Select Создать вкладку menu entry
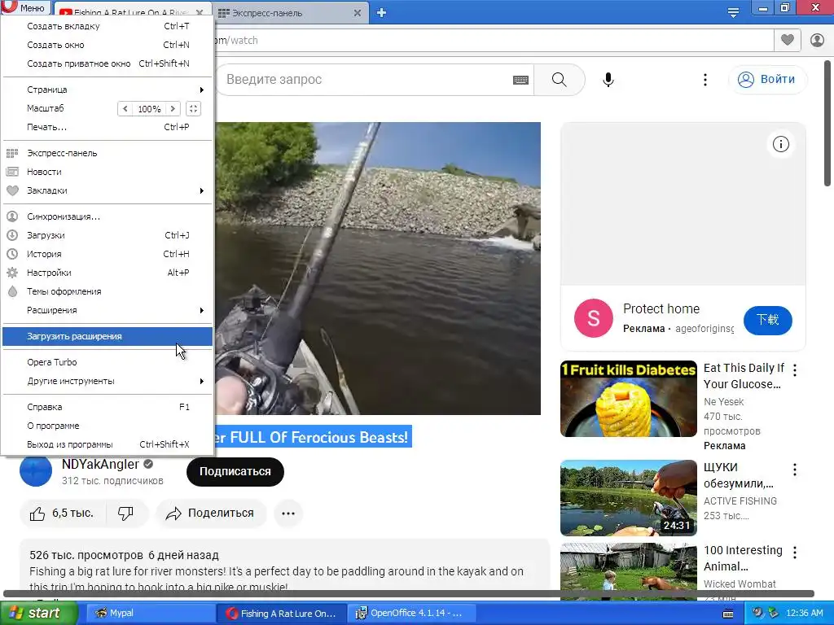The height and width of the screenshot is (625, 834). (x=108, y=26)
